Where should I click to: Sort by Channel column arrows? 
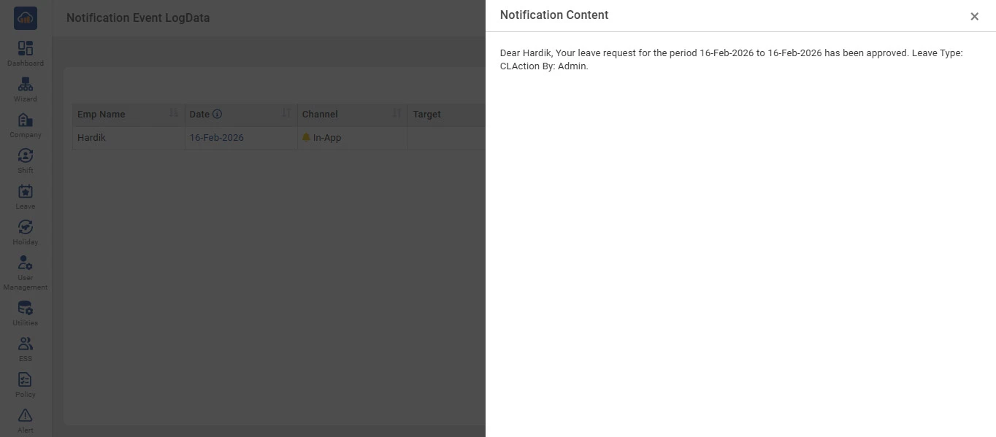coord(397,114)
